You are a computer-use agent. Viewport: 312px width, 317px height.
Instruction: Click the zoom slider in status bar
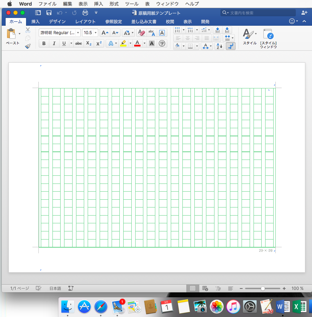(x=263, y=288)
